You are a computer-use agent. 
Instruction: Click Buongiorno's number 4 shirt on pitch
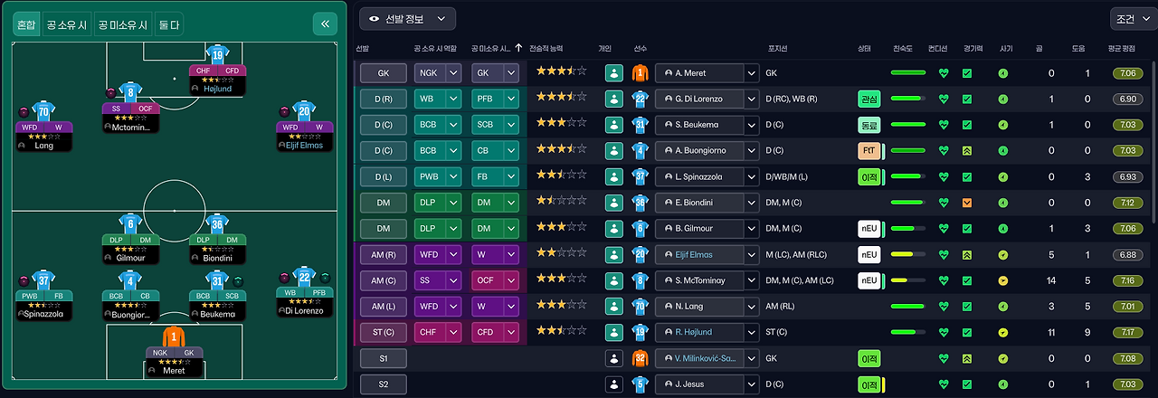[130, 280]
